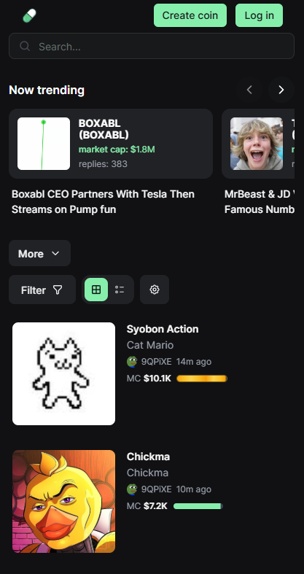This screenshot has height=574, width=304.
Task: Open Boxabl CEO Partners With Tesla headline
Action: [x=104, y=202]
